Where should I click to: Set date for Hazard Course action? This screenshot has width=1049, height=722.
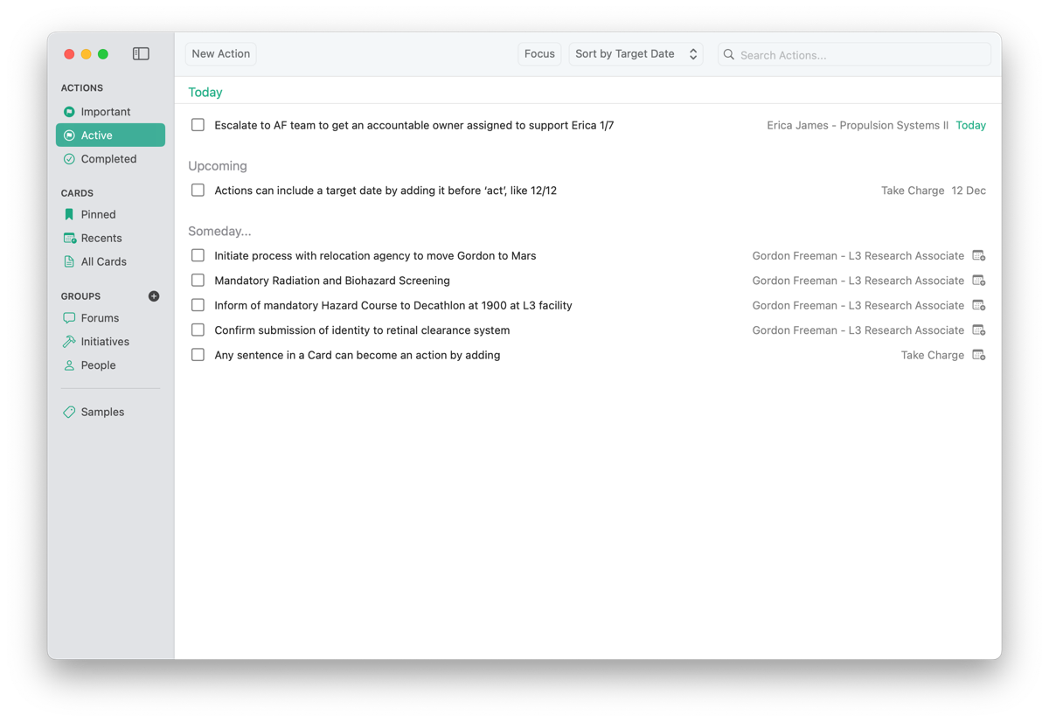tap(979, 305)
